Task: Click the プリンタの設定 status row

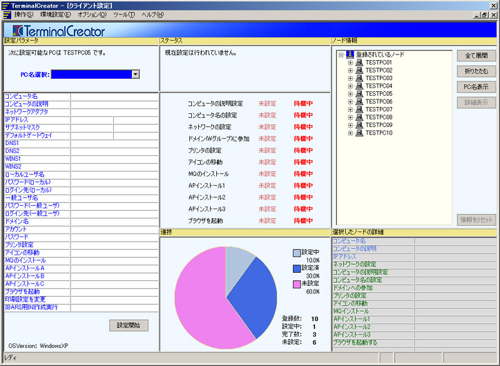Action: 251,151
